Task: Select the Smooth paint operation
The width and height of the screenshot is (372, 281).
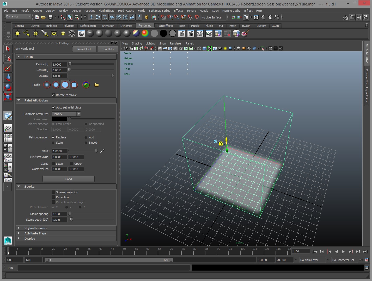Action: [x=86, y=143]
